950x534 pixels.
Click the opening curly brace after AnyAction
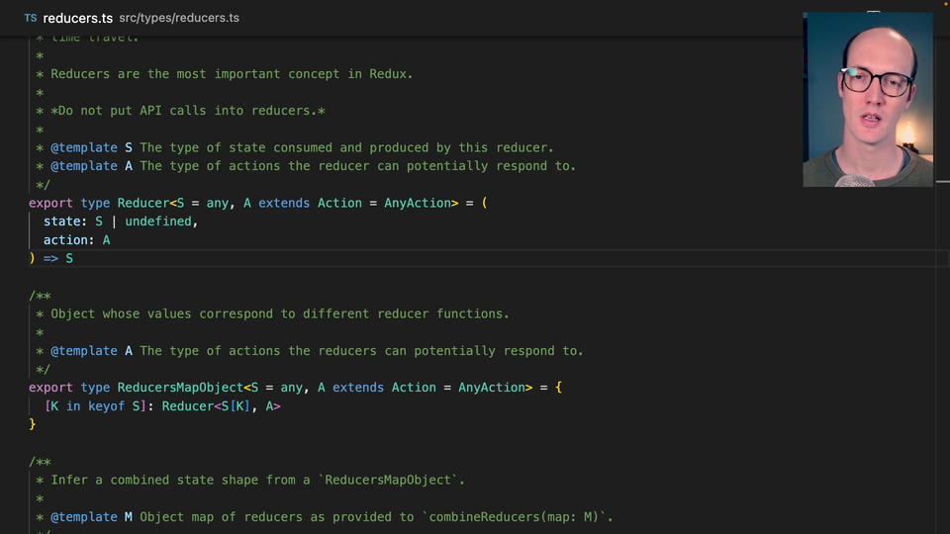click(x=558, y=388)
